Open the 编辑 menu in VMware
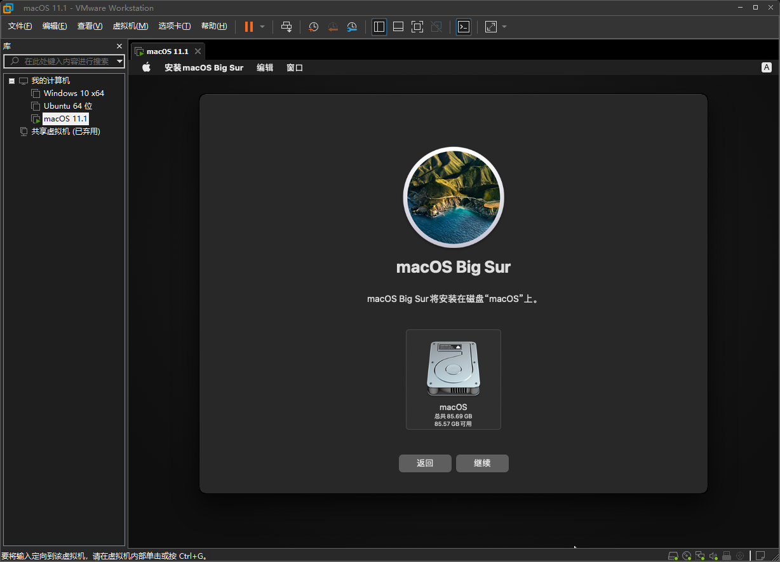The width and height of the screenshot is (780, 562). pyautogui.click(x=55, y=26)
